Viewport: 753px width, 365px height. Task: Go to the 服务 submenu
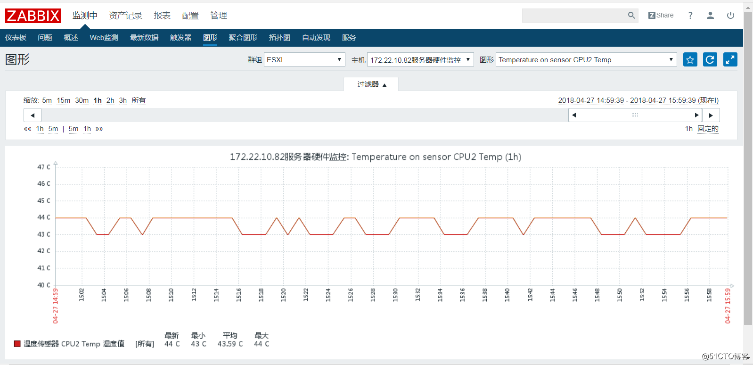(349, 38)
